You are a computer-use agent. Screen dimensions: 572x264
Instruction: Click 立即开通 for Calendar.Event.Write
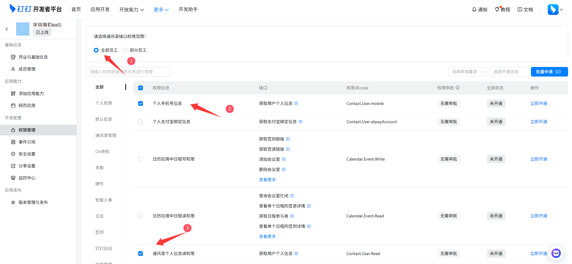(x=538, y=159)
